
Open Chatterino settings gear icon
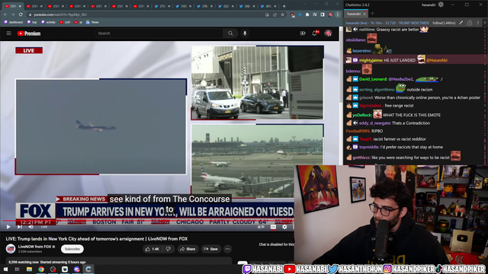coord(441,5)
